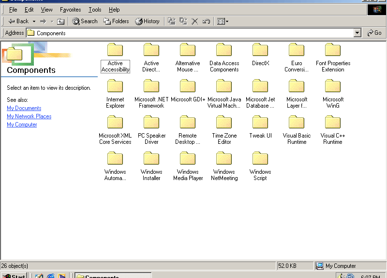Open the Windows Script folder
This screenshot has height=278, width=387.
(260, 167)
